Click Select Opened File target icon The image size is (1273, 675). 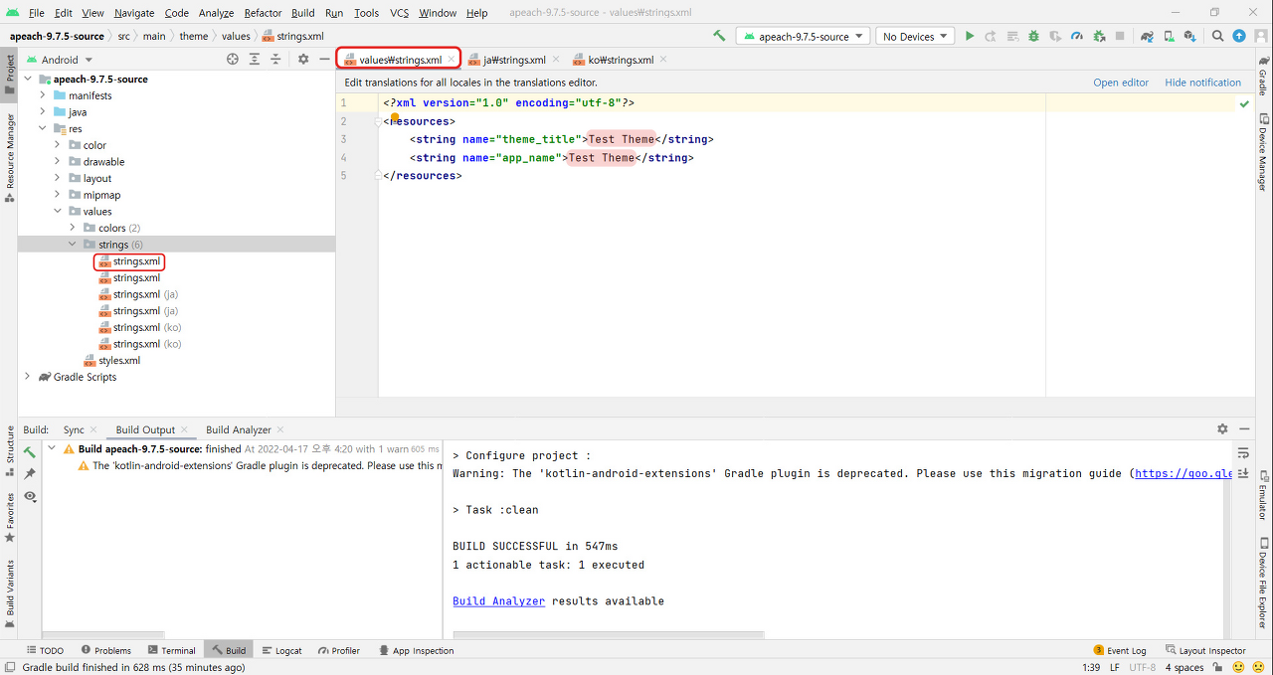[x=233, y=60]
